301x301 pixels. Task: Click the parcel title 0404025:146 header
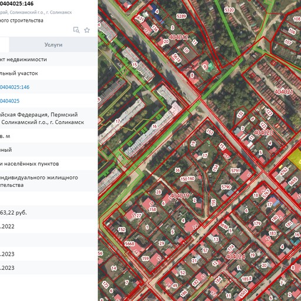(16, 4)
